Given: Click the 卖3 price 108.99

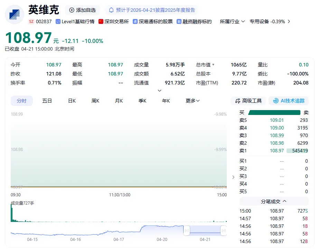Looking at the screenshot, I should click(277, 135).
